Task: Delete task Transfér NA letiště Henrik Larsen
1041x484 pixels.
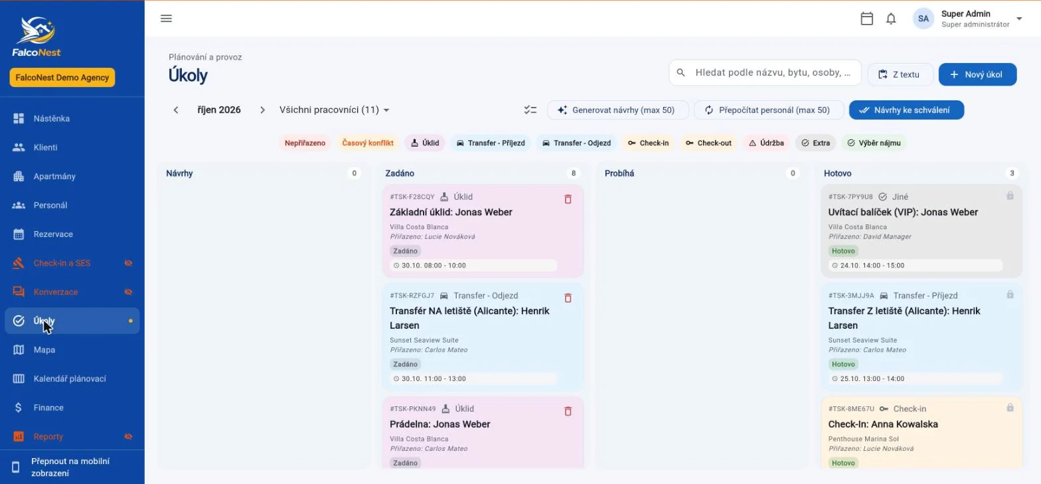Action: (x=568, y=298)
